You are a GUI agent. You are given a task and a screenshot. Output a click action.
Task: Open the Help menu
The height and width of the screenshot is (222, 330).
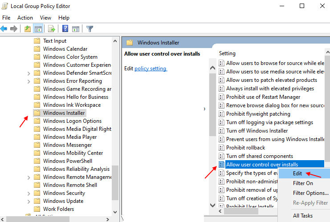pyautogui.click(x=64, y=18)
